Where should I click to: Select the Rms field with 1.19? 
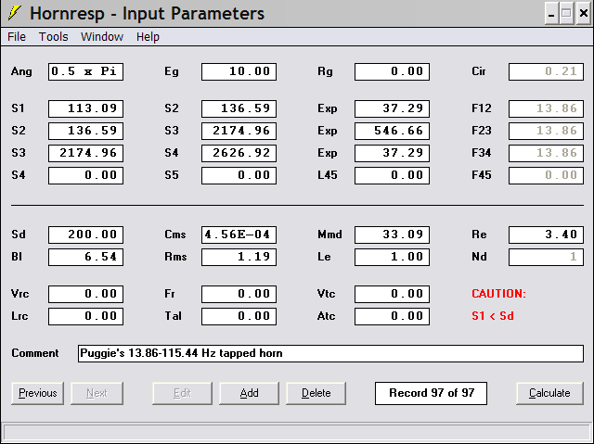click(x=239, y=257)
